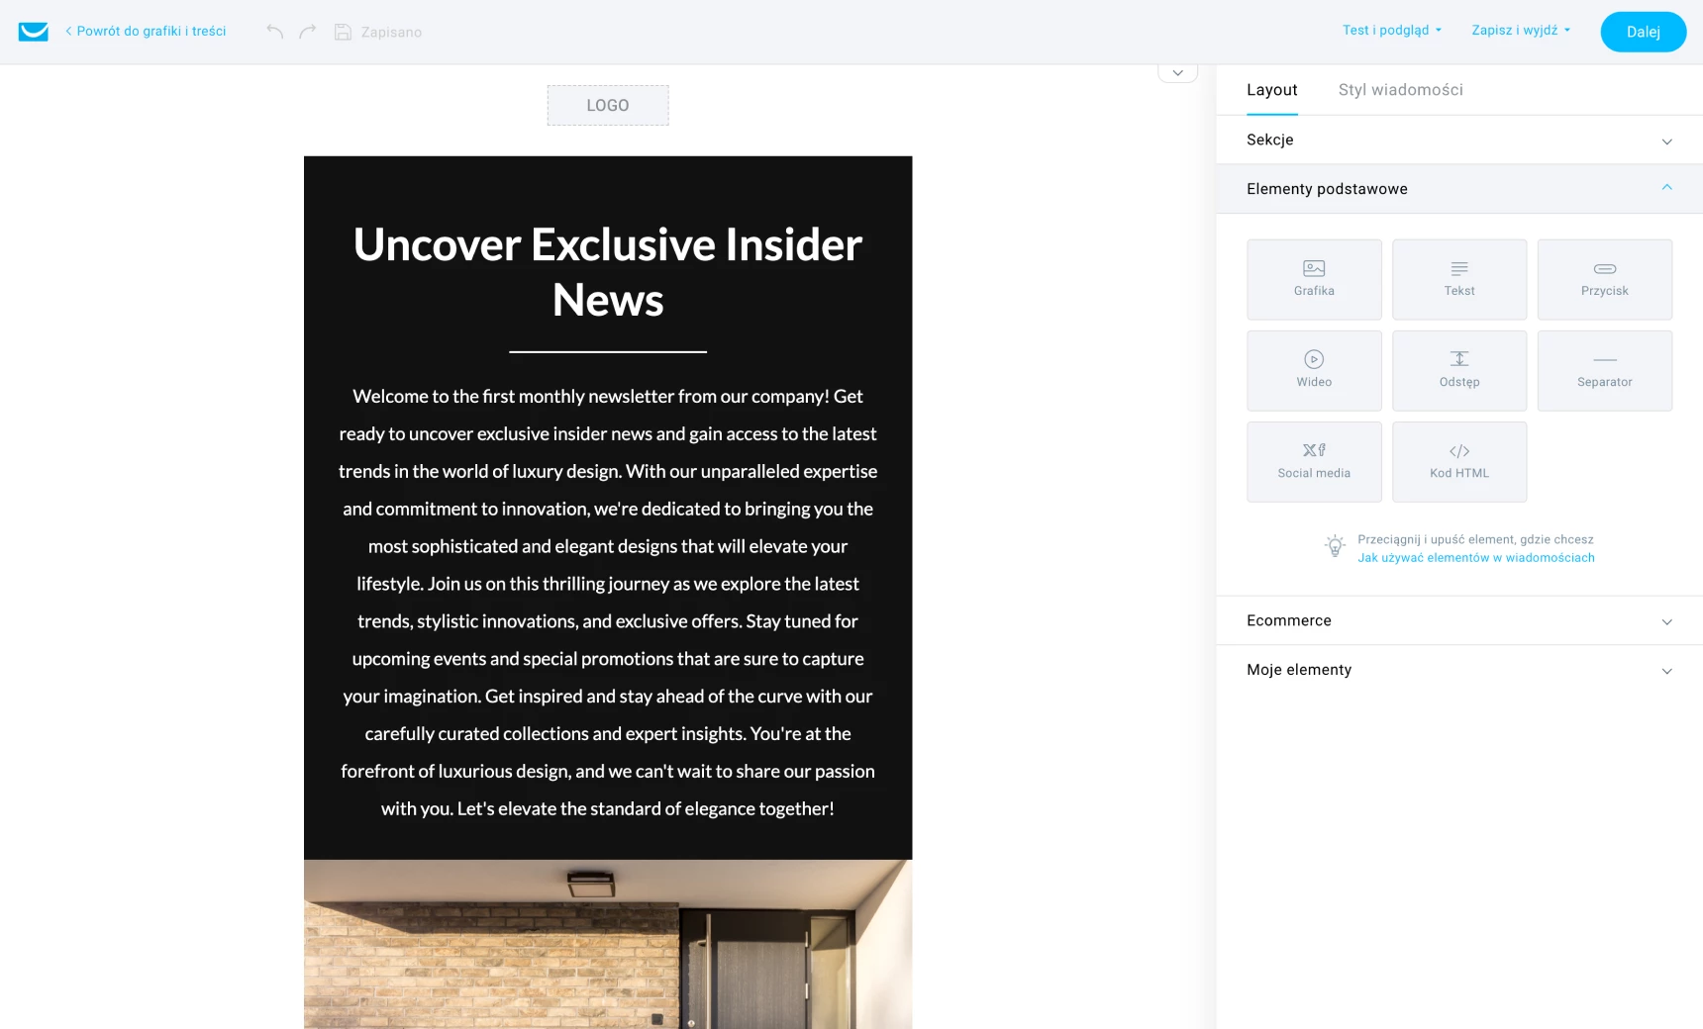Viewport: 1703px width, 1029px height.
Task: Expand the Sekcje panel
Action: 1458,140
